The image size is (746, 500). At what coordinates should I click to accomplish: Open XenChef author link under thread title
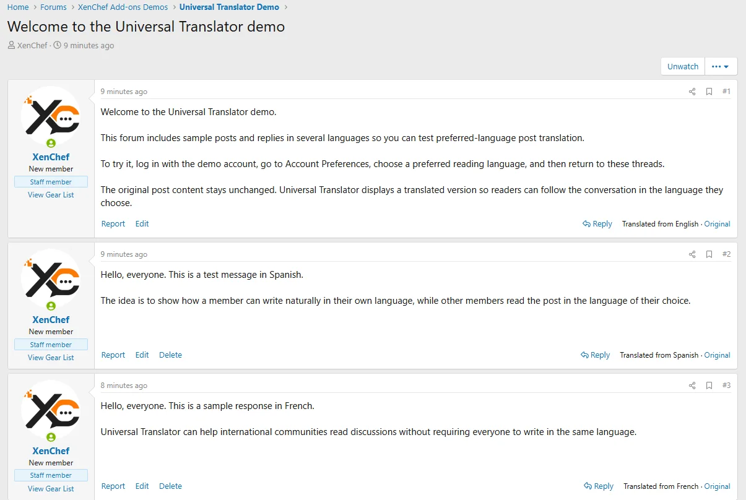click(x=32, y=45)
